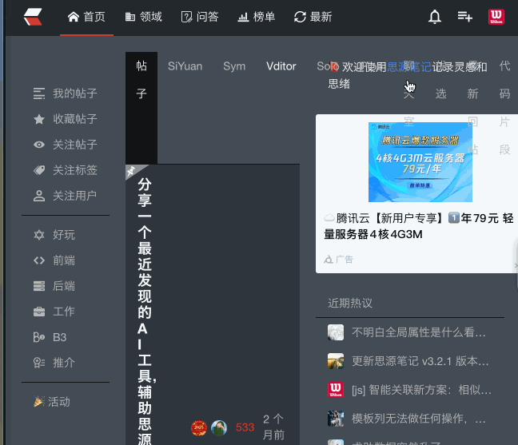Screen dimensions: 518x445
Task: Click the 533 view count
Action: point(245,427)
